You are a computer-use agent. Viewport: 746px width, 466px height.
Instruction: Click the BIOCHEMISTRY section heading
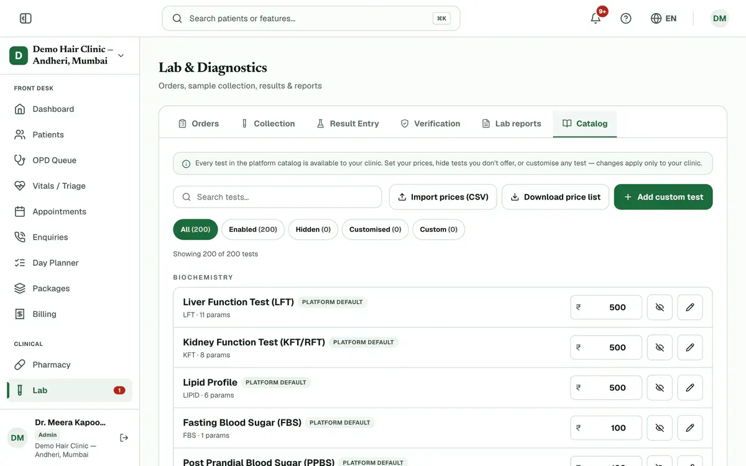tap(203, 278)
